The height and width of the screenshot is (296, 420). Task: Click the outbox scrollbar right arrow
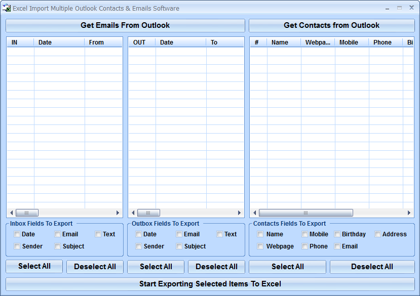coord(240,213)
